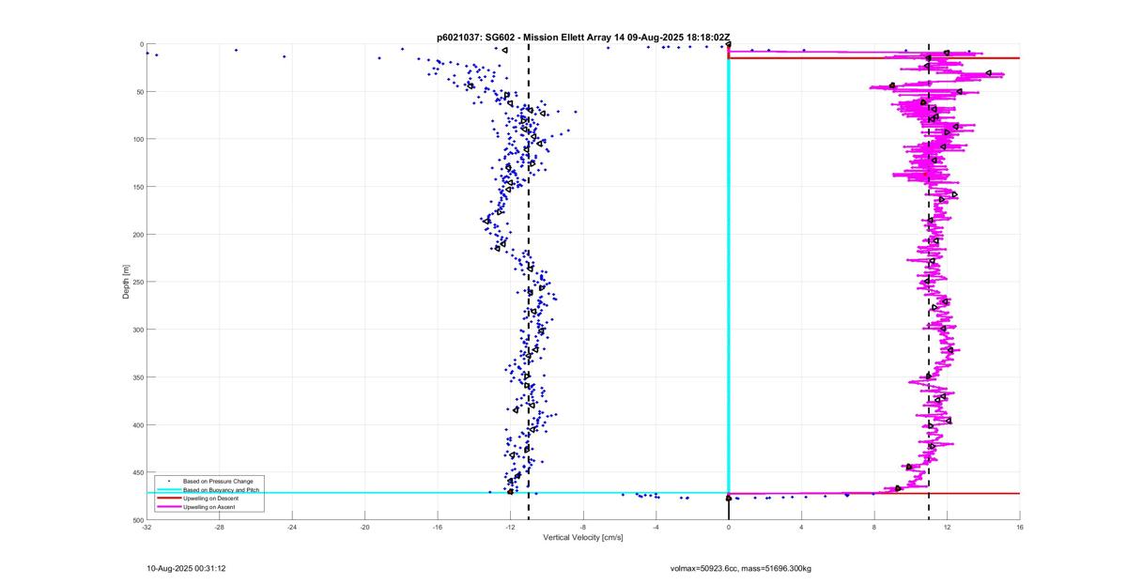Click the 'volmax=50923.6cc, mass=51696.300kg' footer text
This screenshot has height=584, width=1127.
click(741, 568)
